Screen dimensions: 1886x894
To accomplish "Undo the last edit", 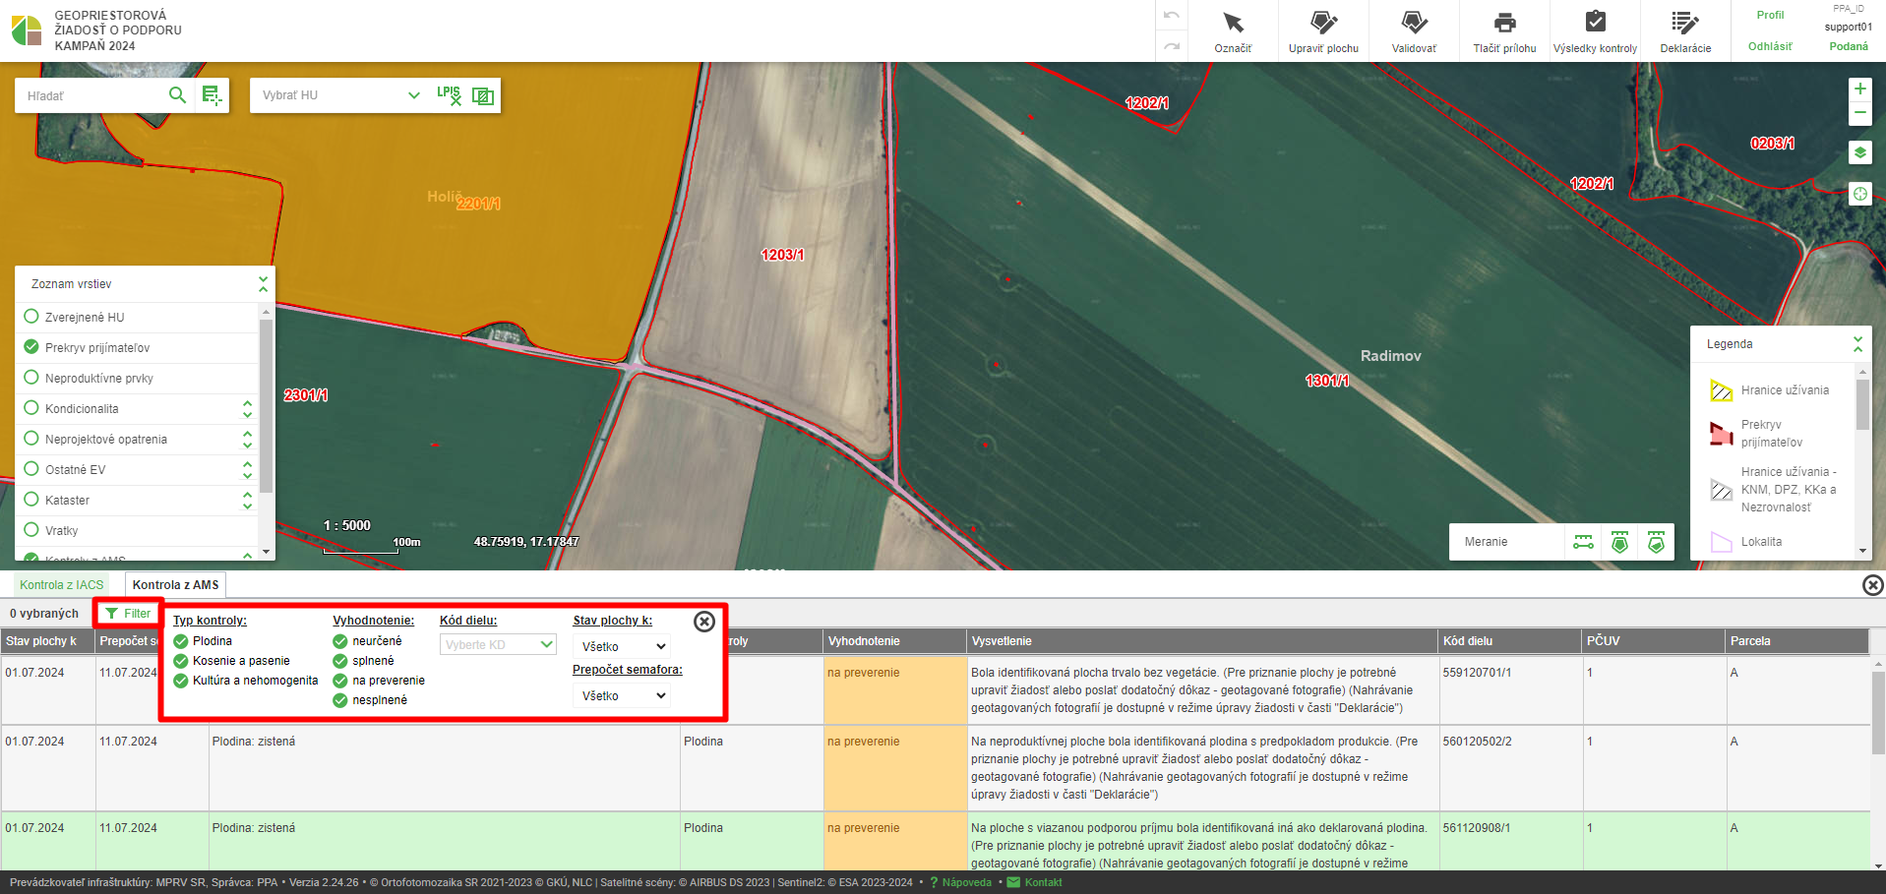I will click(1171, 16).
